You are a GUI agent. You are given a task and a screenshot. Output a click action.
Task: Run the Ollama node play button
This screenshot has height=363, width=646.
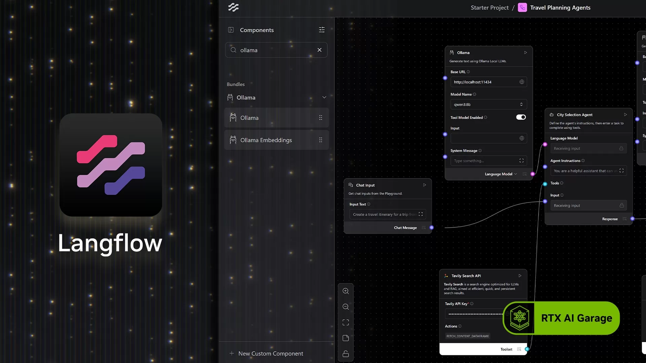point(525,53)
